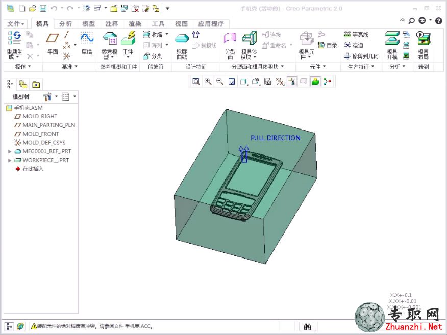Click the Catalog (目录) button
Image resolution: width=447 pixels, height=335 pixels.
(328, 45)
